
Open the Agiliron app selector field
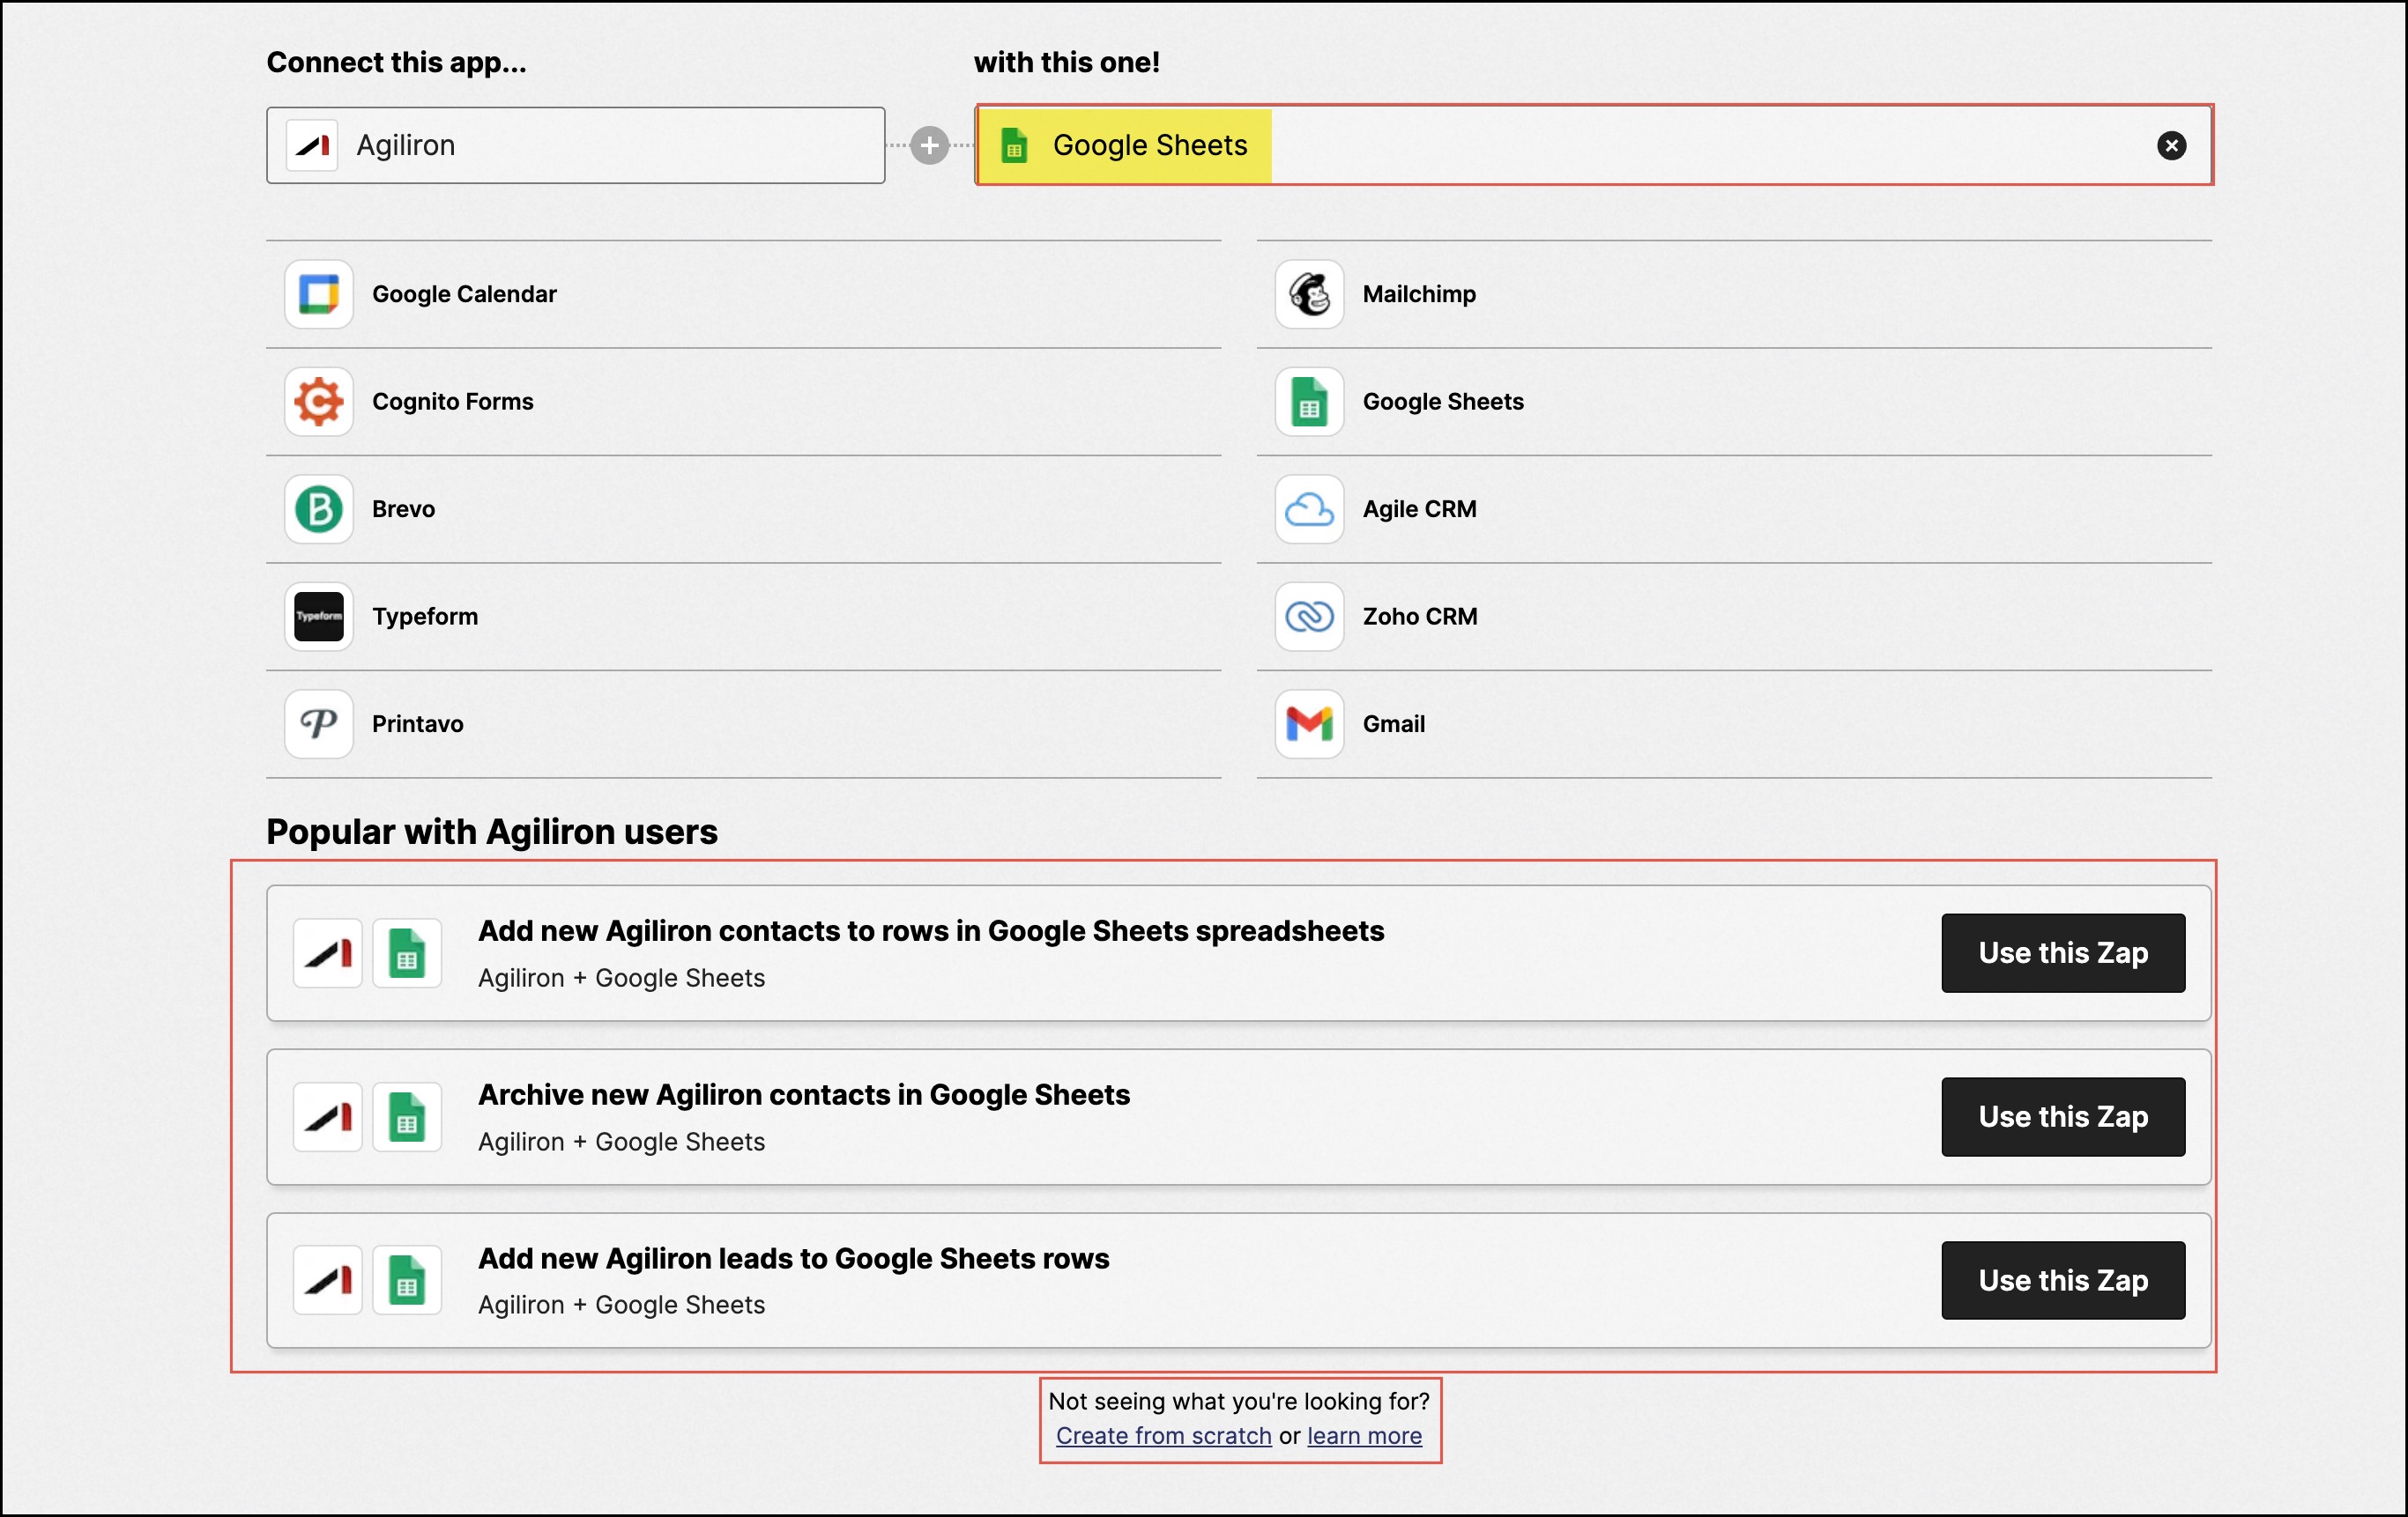(x=575, y=146)
